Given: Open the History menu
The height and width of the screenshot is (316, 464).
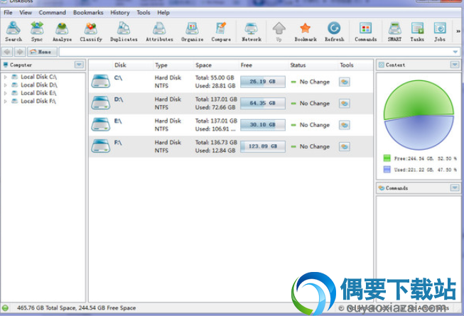Looking at the screenshot, I should pyautogui.click(x=120, y=13).
